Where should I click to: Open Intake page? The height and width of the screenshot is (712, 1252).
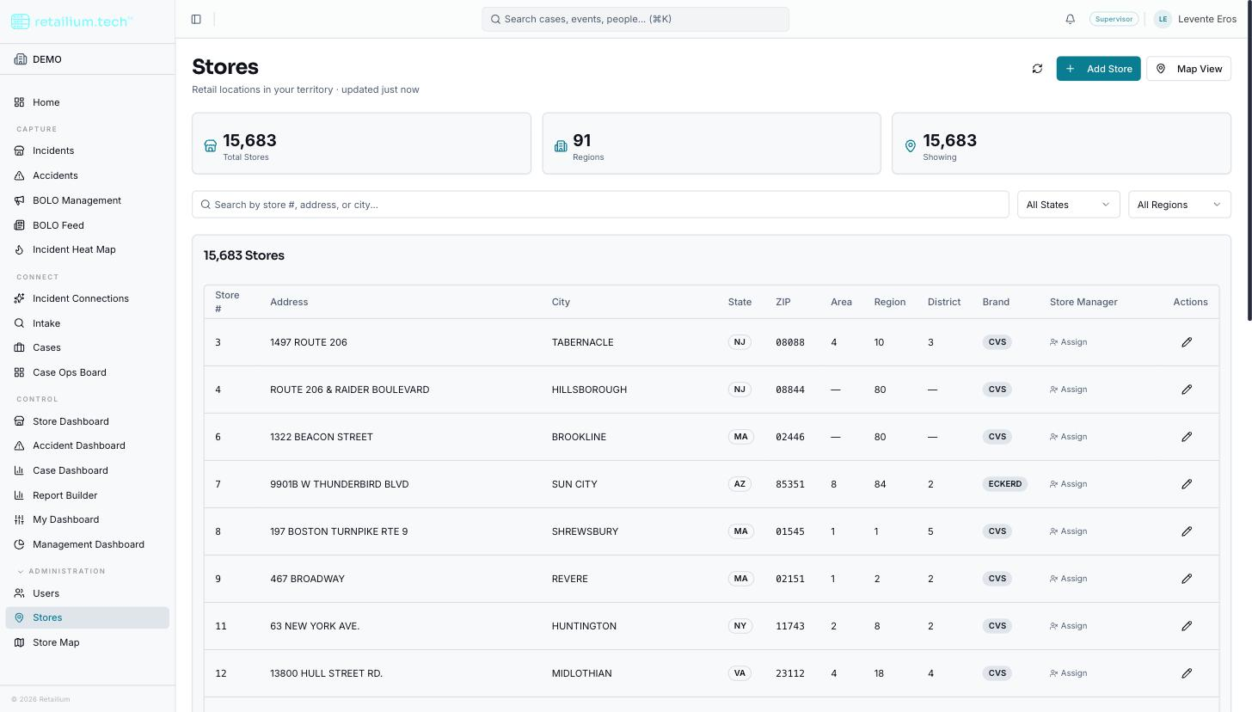click(x=87, y=323)
